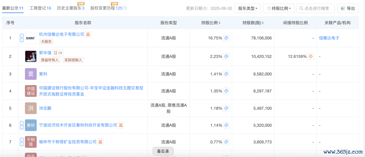Export the shareholder list via 导出
365x157 pixels.
pos(348,8)
